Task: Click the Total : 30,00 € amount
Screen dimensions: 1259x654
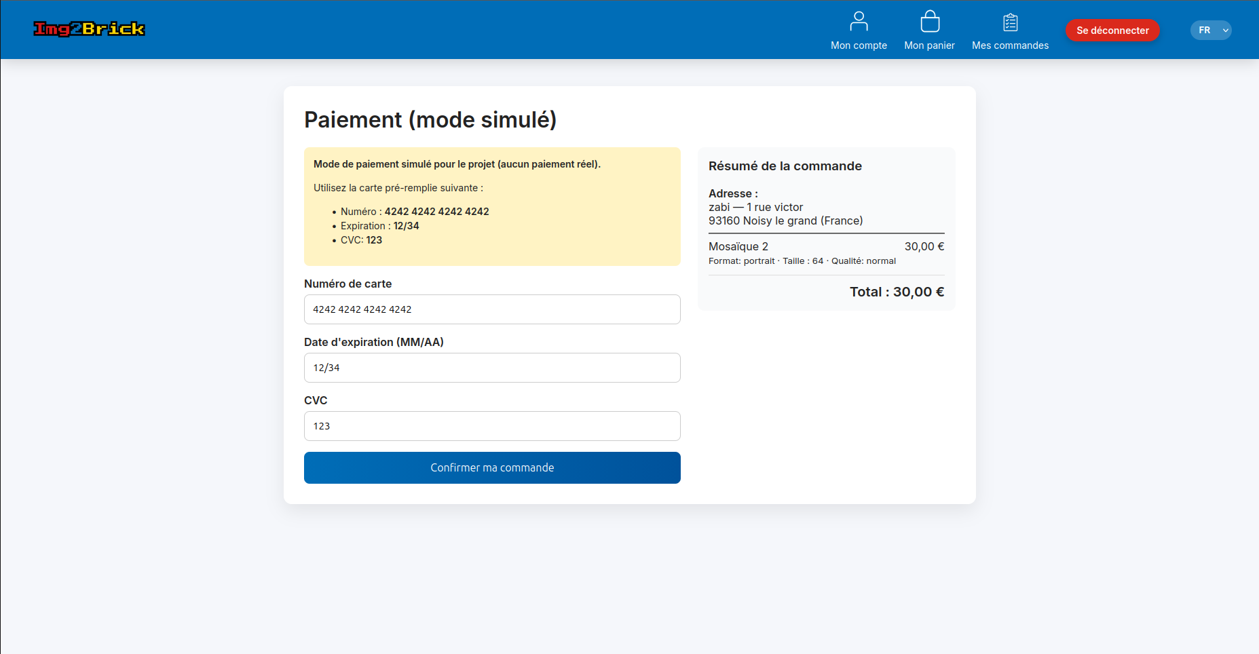Action: point(897,292)
